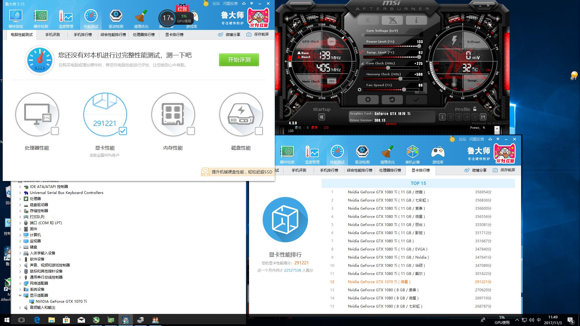Screen dimensions: 580x326
Task: Click the 显卡性能排行 cube icon in the back 鲁大师 window
Action: (285, 220)
